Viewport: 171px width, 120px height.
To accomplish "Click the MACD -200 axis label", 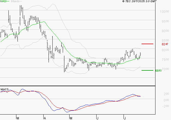I will pos(166,106).
